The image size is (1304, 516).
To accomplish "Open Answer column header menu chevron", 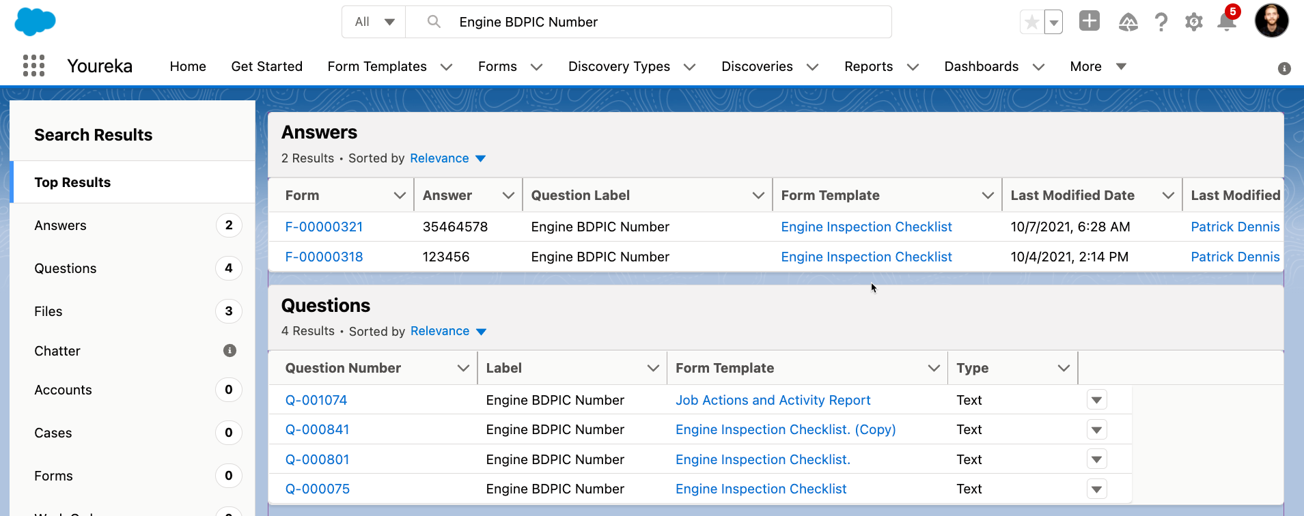I will [x=508, y=195].
